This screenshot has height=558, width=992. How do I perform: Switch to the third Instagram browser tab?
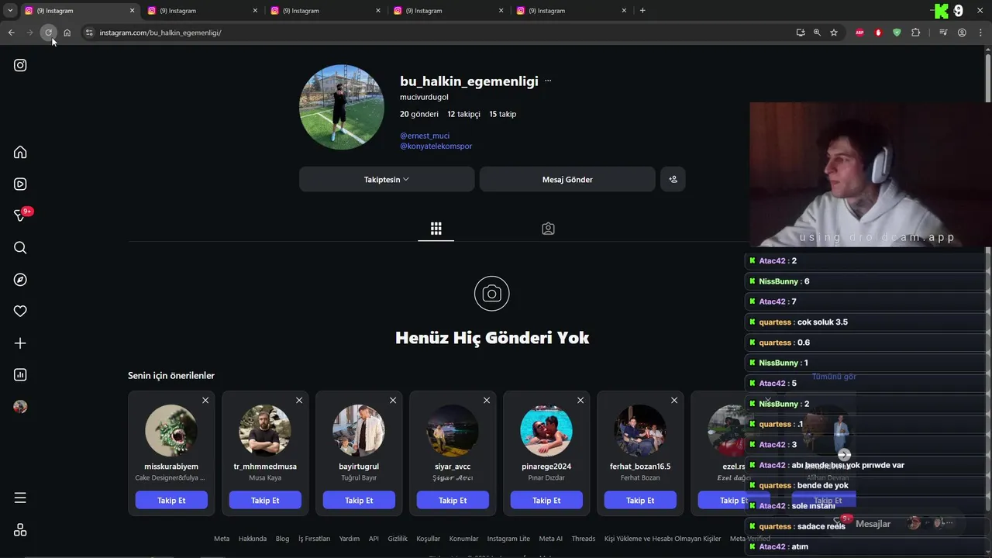click(x=325, y=11)
